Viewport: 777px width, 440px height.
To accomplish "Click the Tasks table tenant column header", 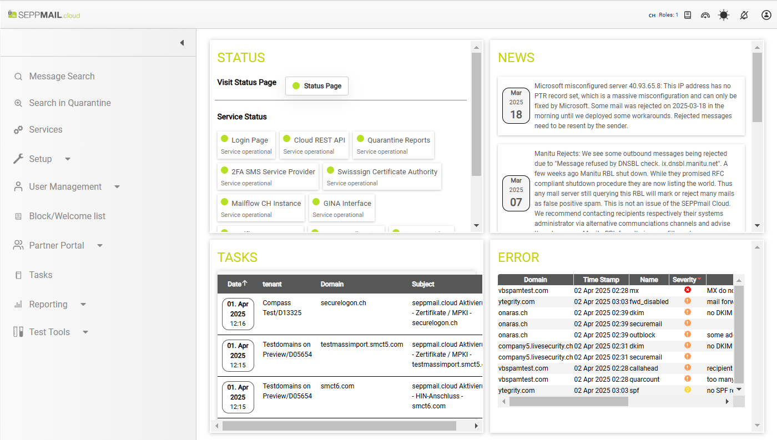I will (272, 284).
